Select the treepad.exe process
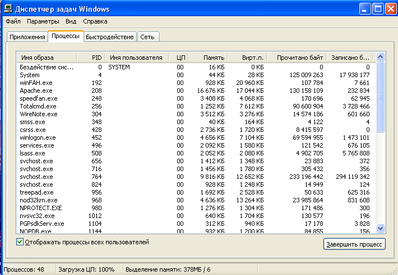The height and width of the screenshot is (275, 398). tap(195, 192)
